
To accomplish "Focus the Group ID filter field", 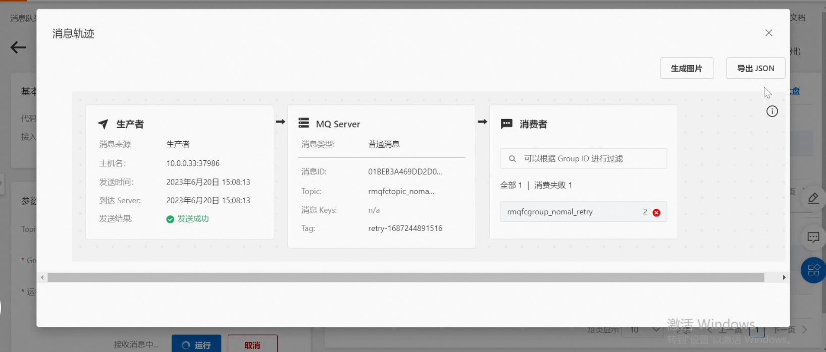I will pyautogui.click(x=583, y=158).
